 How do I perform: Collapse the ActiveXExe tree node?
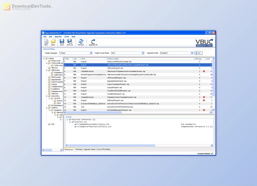click(47, 96)
